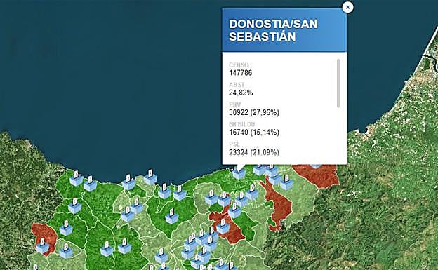This screenshot has width=438, height=270.
Task: Select PNV result 30922 (27,96%)
Action: [x=254, y=112]
